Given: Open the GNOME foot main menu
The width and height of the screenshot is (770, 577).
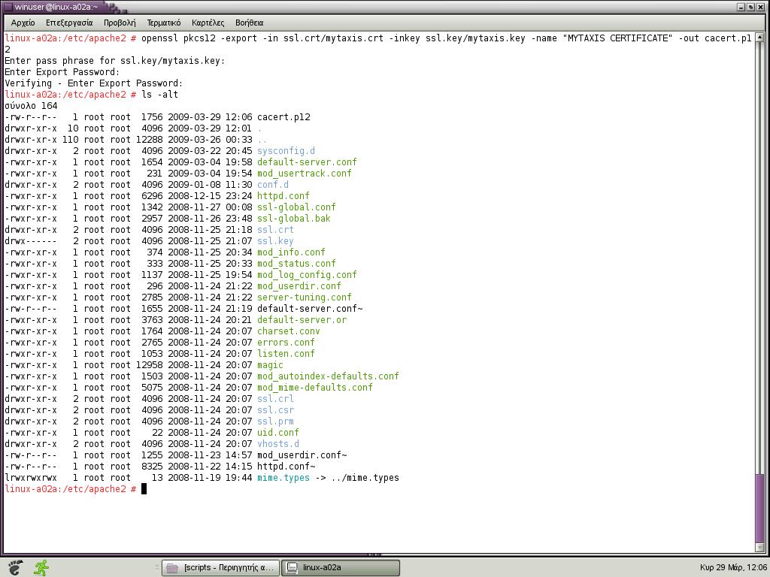Looking at the screenshot, I should coord(15,567).
